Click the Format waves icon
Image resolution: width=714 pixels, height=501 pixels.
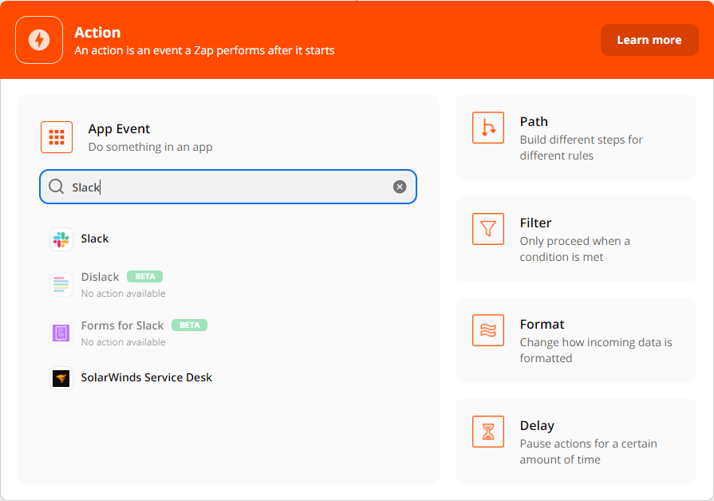point(487,330)
